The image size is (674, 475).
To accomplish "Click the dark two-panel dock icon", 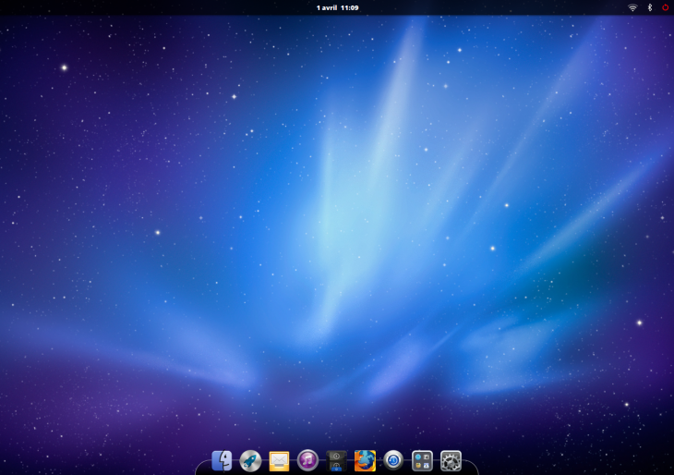I will pos(336,460).
